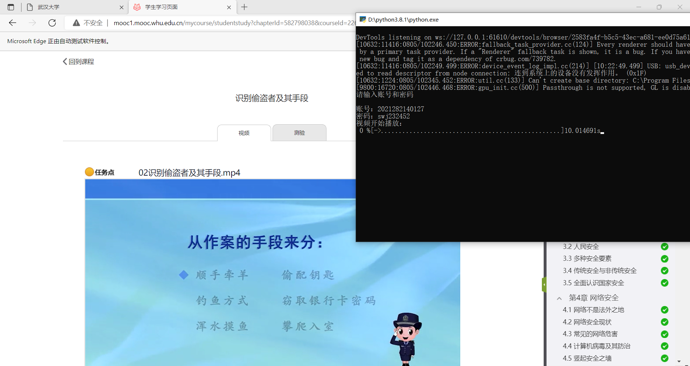Viewport: 690px width, 366px height.
Task: Switch to the 武汉大学 browser tab
Action: (75, 7)
